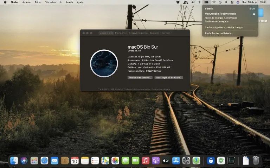This screenshot has height=168, width=270.
Task: Open the Janela menu
Action: pos(69,2)
